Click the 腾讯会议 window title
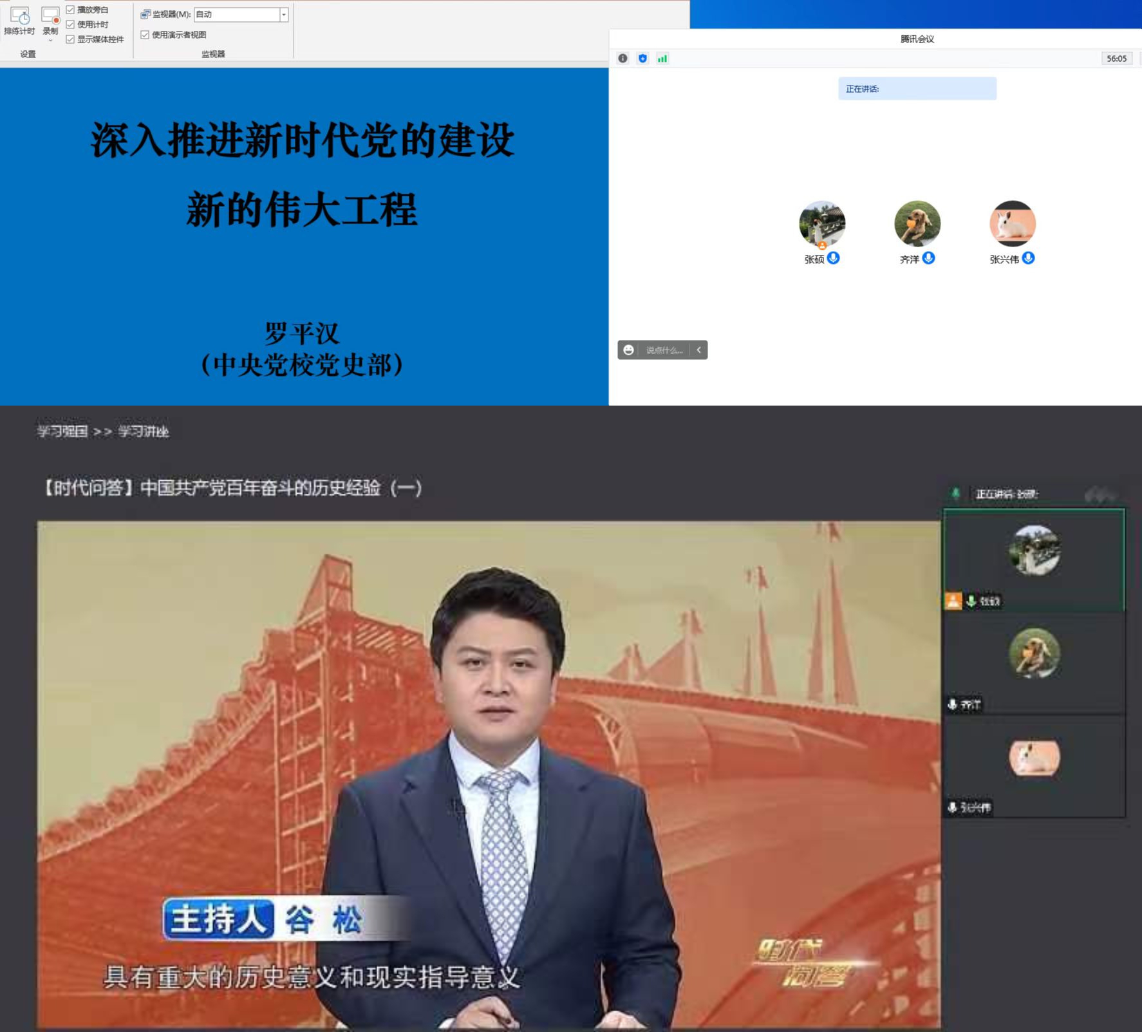The width and height of the screenshot is (1142, 1032). [917, 39]
